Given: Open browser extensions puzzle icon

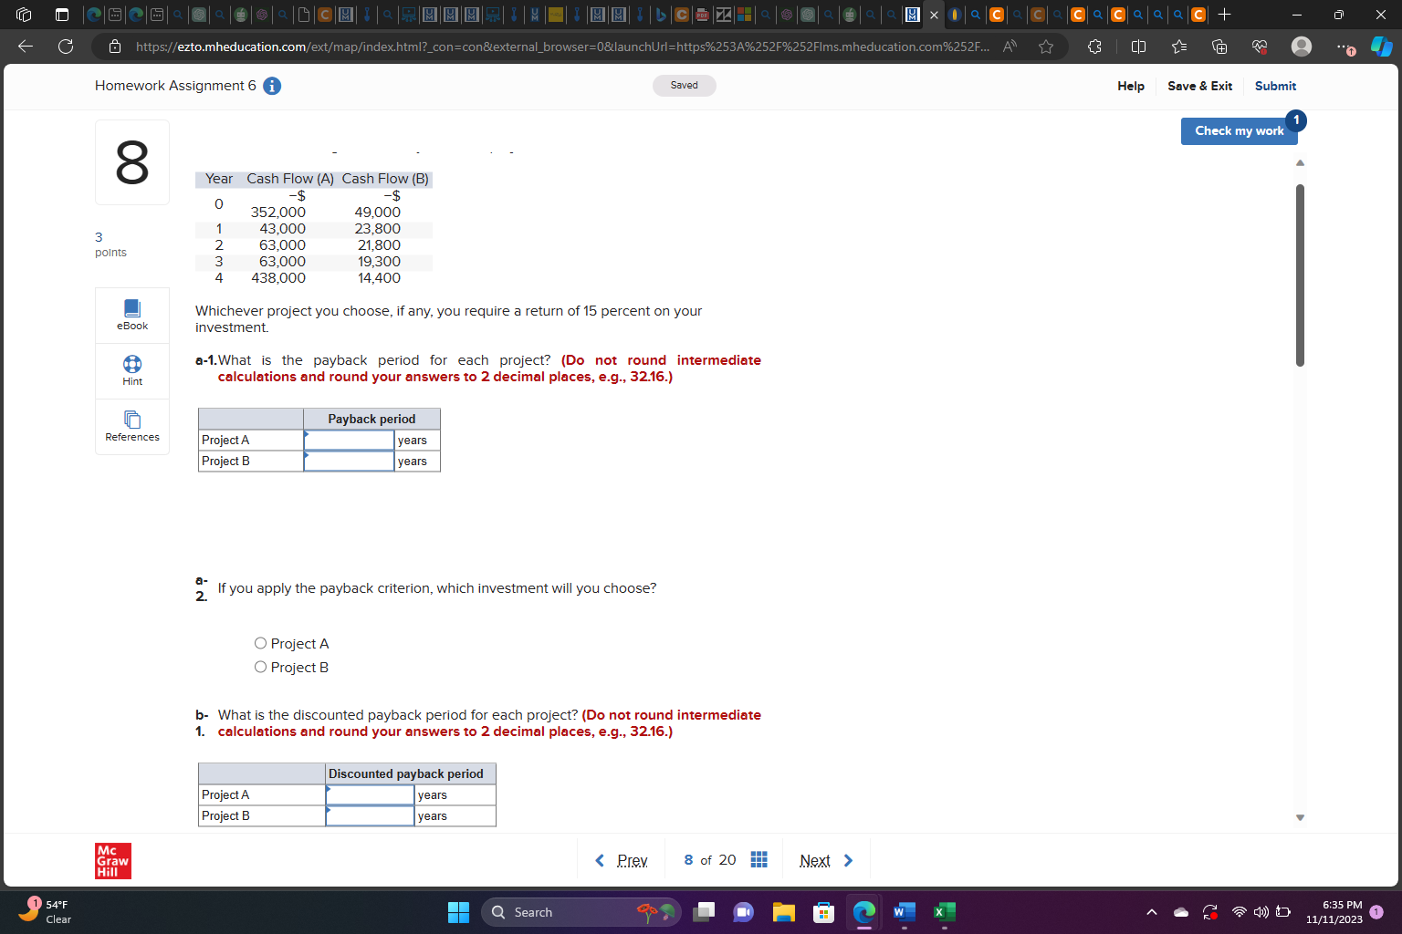Looking at the screenshot, I should (x=1094, y=47).
